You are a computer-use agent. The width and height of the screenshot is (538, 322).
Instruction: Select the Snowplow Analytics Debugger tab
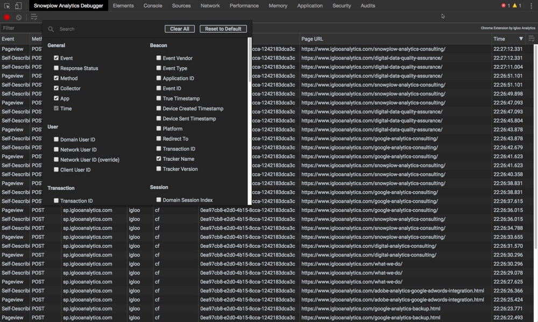tap(68, 5)
